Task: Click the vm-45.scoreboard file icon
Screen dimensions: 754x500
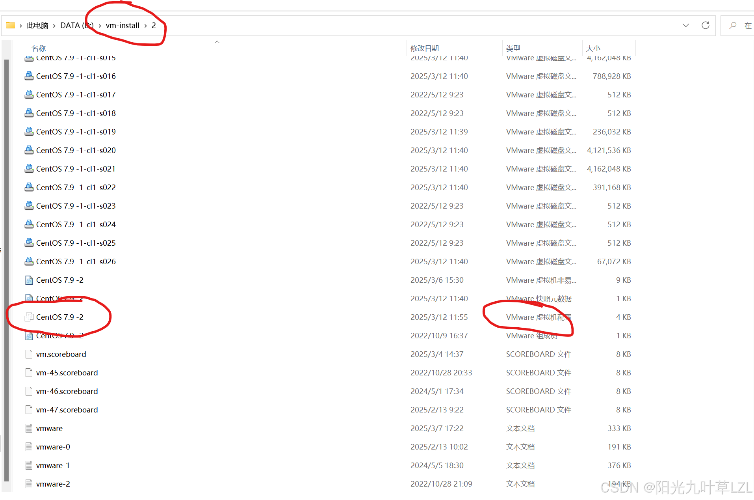Action: point(29,373)
